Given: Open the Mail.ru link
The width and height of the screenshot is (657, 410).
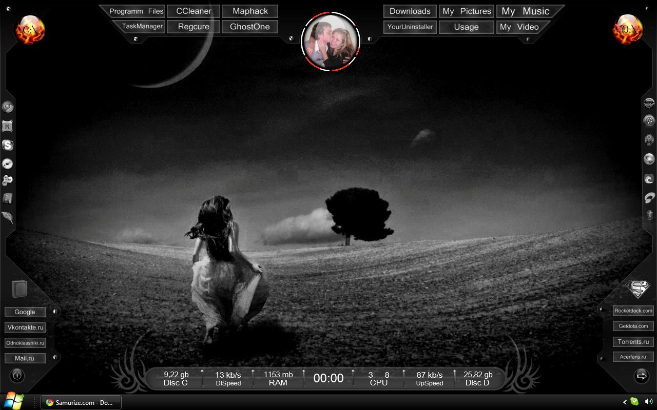Looking at the screenshot, I should click(x=25, y=358).
